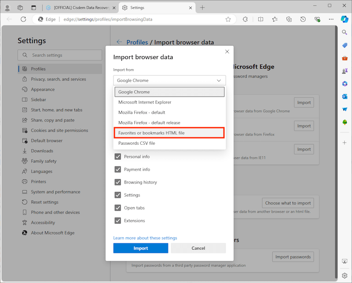Open the Collections icon

[x=289, y=19]
